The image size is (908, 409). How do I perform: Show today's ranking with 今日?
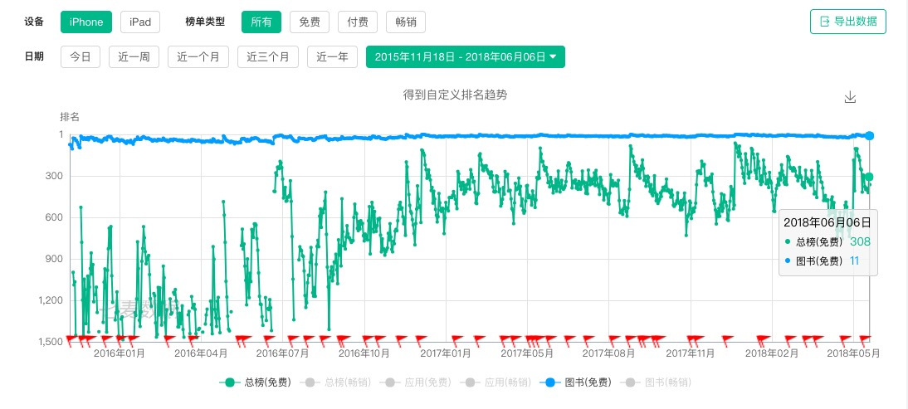pos(81,56)
